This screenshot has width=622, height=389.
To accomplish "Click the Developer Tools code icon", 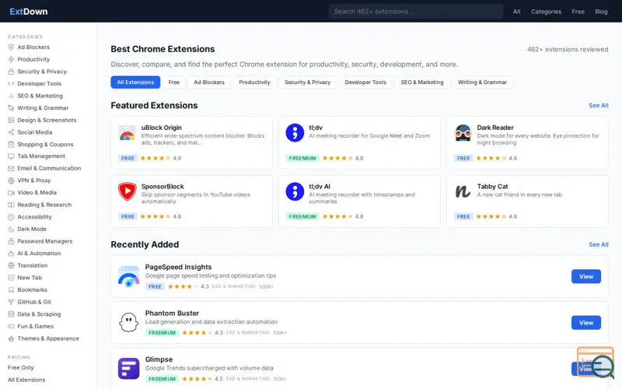I will [11, 84].
